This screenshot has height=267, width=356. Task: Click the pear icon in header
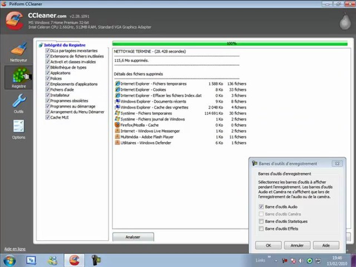[x=345, y=22]
